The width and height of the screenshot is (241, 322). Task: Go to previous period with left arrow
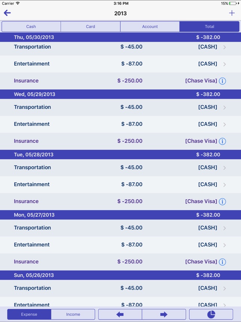click(x=120, y=314)
